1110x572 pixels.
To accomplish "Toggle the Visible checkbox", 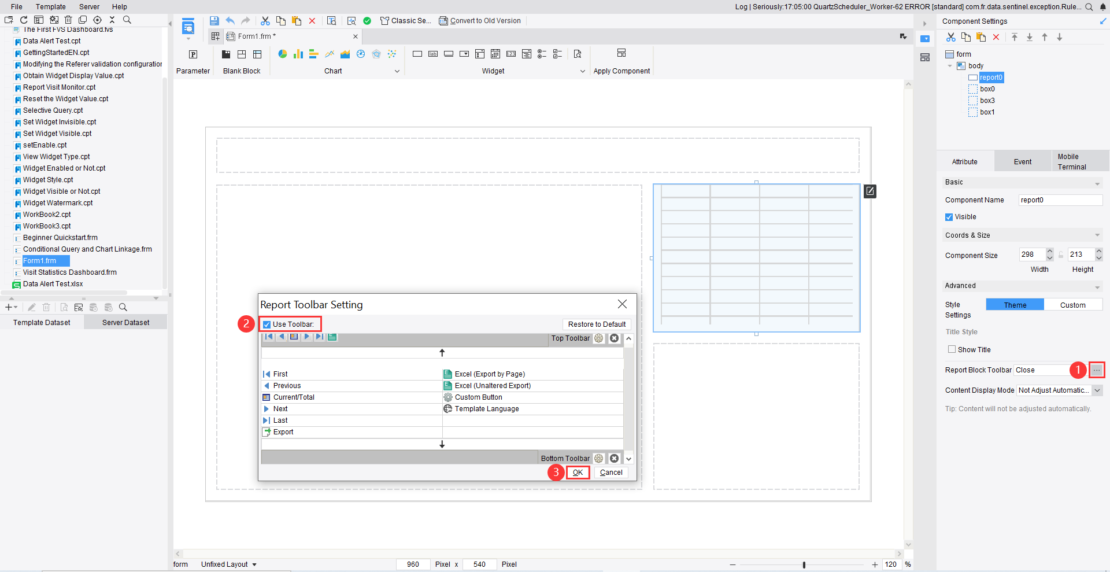I will pos(949,217).
